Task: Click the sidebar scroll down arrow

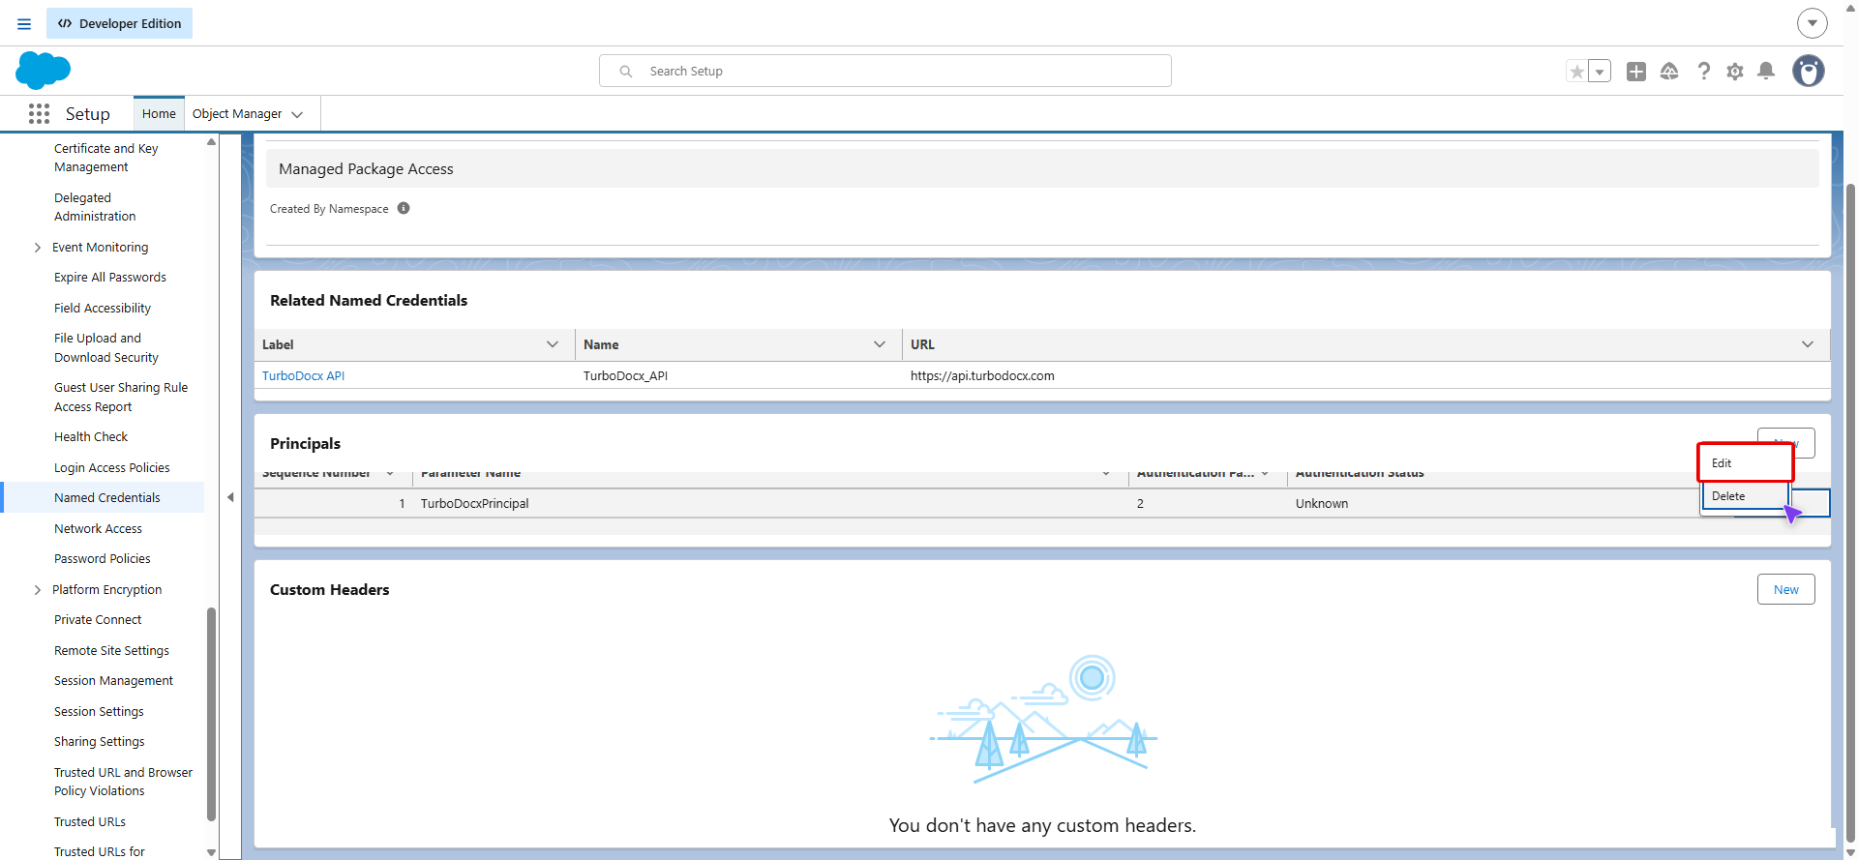Action: tap(211, 852)
